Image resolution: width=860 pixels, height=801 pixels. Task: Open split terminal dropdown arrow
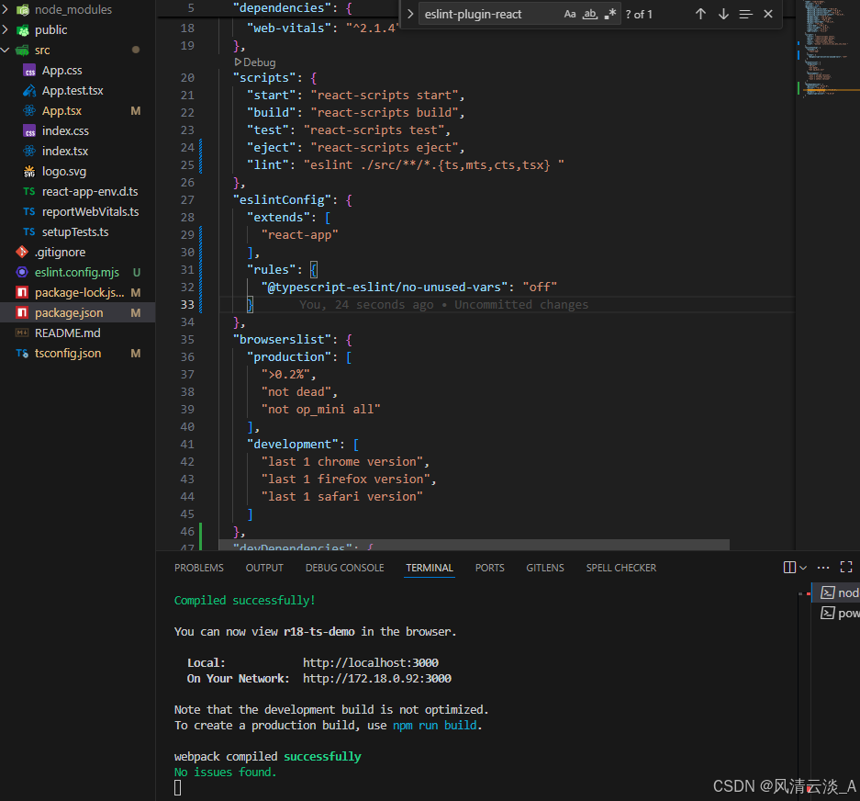coord(803,568)
